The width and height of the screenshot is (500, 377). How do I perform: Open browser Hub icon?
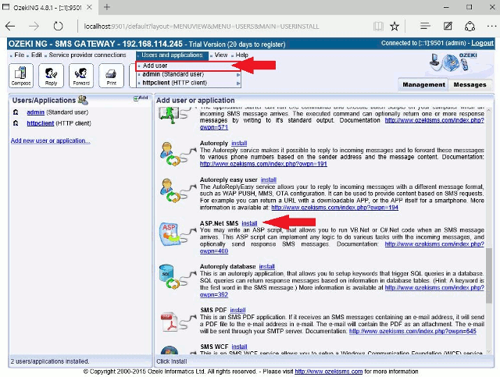point(425,26)
